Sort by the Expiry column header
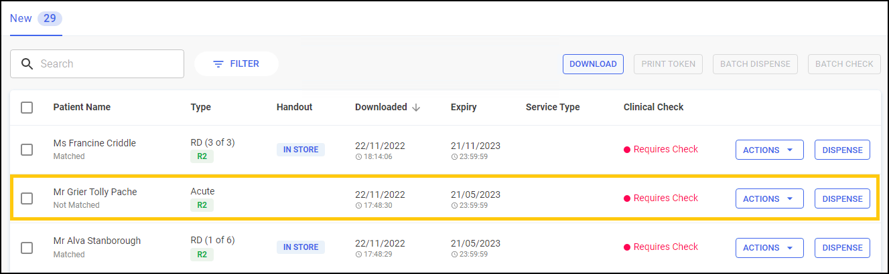The width and height of the screenshot is (889, 274). coord(464,108)
